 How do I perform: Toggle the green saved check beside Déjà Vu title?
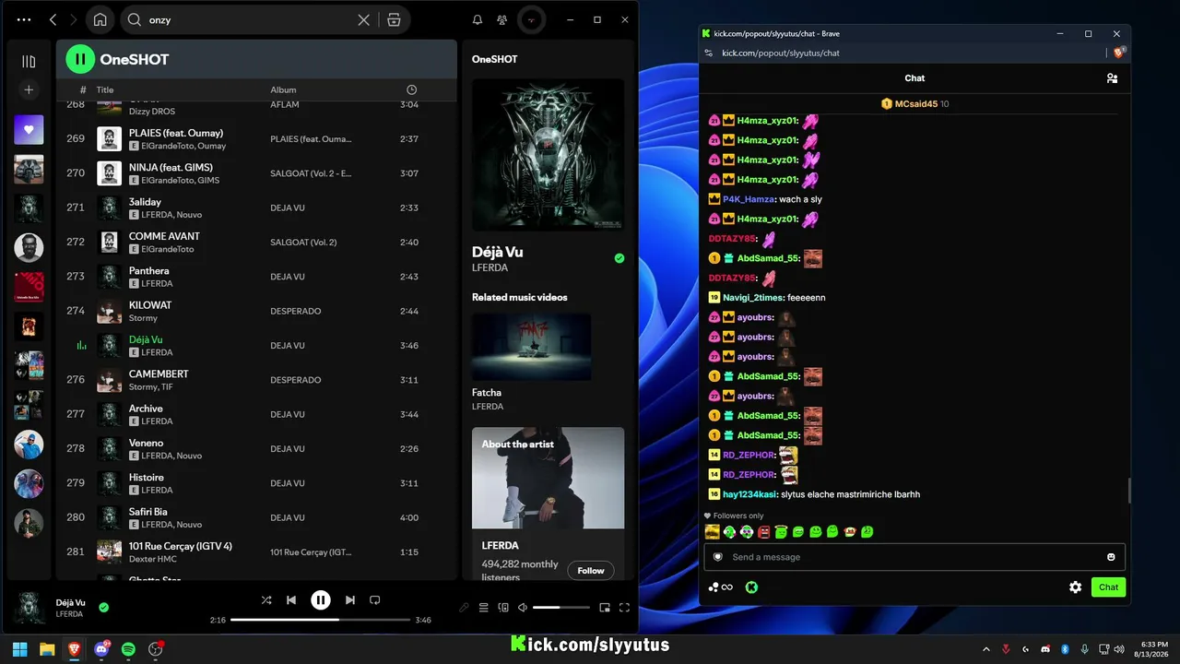pyautogui.click(x=619, y=258)
